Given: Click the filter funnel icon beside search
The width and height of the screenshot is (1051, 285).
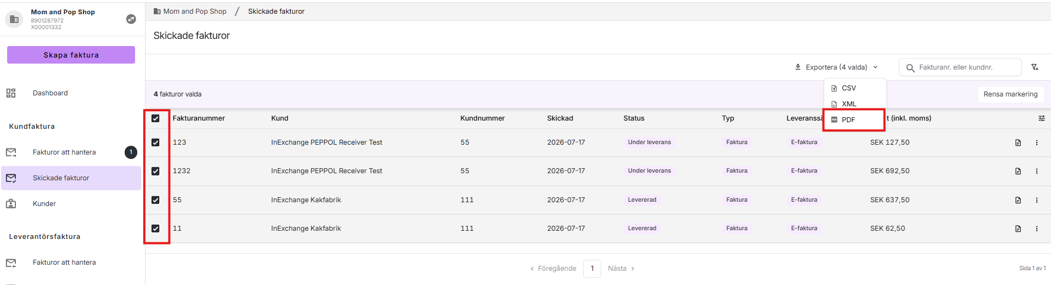Looking at the screenshot, I should tap(1035, 67).
